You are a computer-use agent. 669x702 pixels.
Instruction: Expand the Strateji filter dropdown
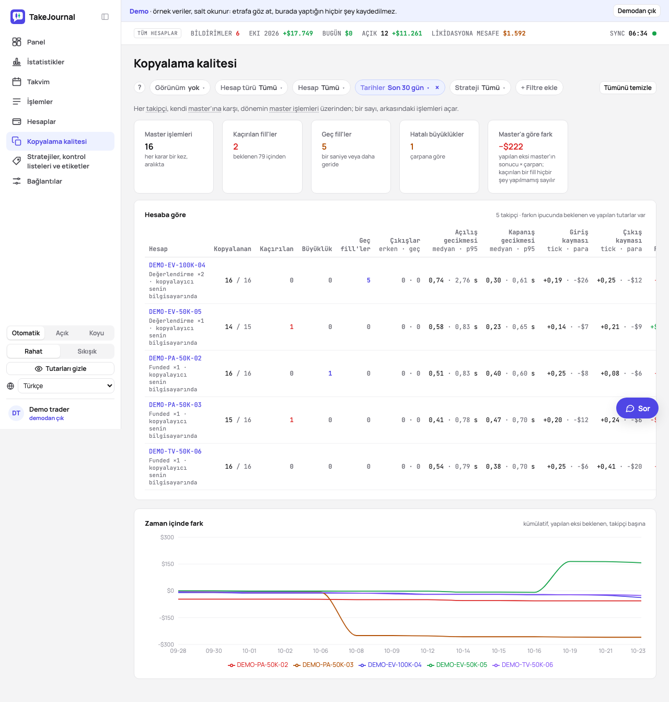pos(480,87)
